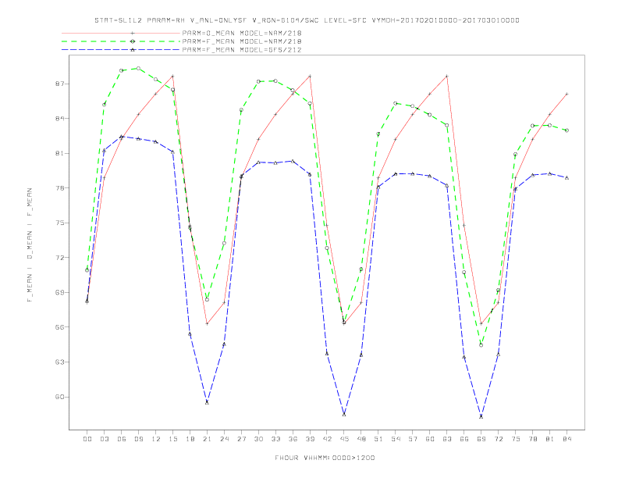Click x-axis forecast hour label 48

[x=361, y=439]
